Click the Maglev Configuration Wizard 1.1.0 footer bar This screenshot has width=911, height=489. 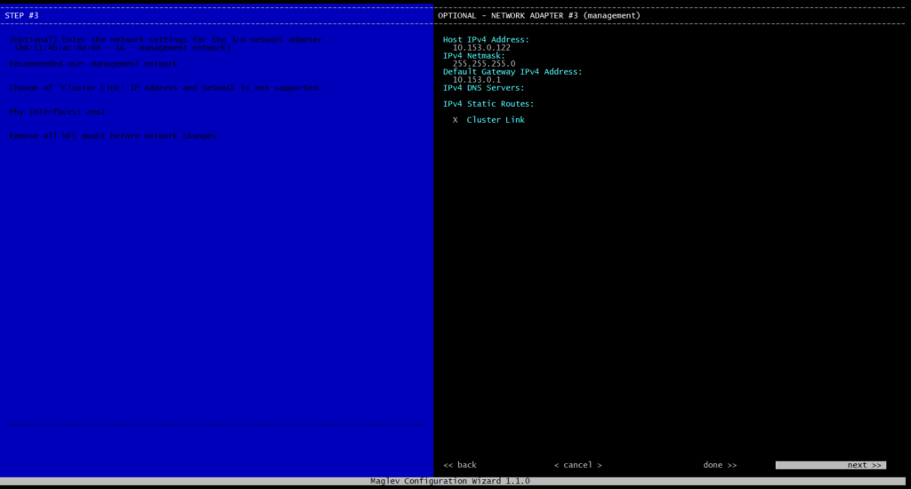pyautogui.click(x=449, y=481)
